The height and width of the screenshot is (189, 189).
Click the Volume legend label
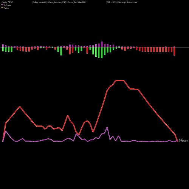7,5
